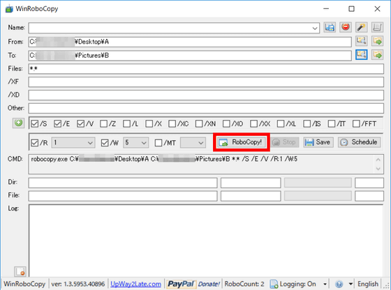The image size is (391, 290).
Task: Enable the /IS switch checkbox
Action: point(307,123)
